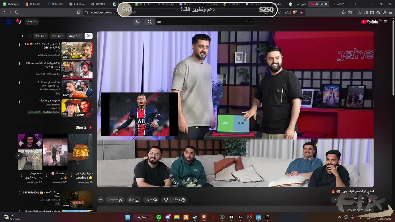Open Brave Shields lion icon in address bar
The image size is (395, 222).
[295, 12]
